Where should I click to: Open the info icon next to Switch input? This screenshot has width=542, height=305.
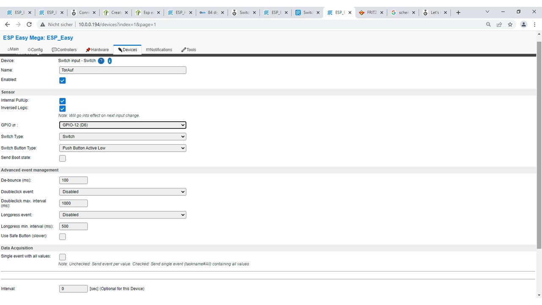pyautogui.click(x=110, y=61)
